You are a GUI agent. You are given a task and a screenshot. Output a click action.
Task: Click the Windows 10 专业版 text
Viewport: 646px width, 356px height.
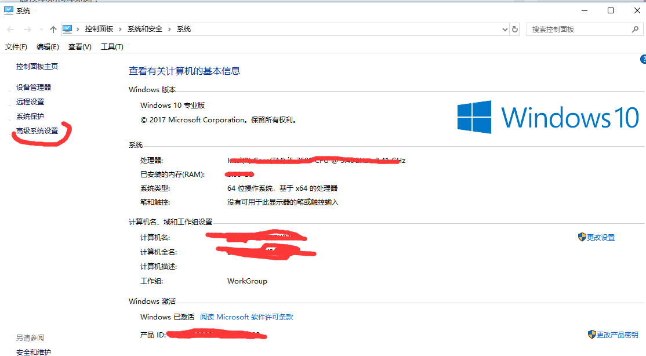click(173, 106)
